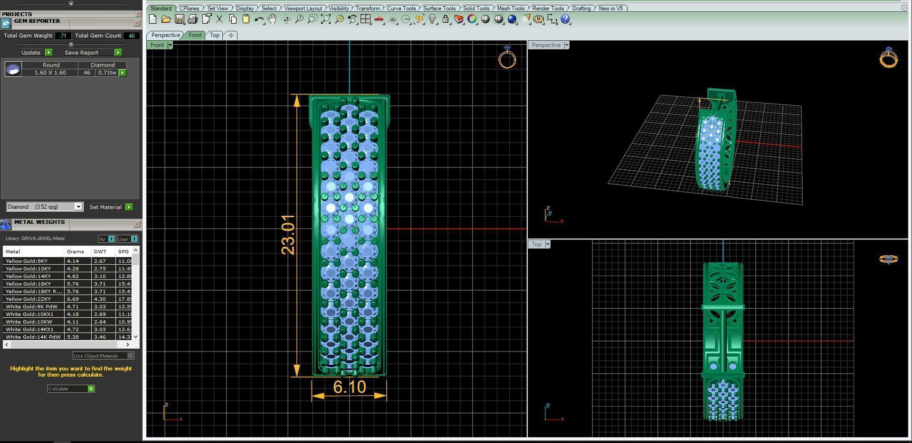Image resolution: width=912 pixels, height=443 pixels.
Task: Click the four-viewports layout icon
Action: pos(366,19)
